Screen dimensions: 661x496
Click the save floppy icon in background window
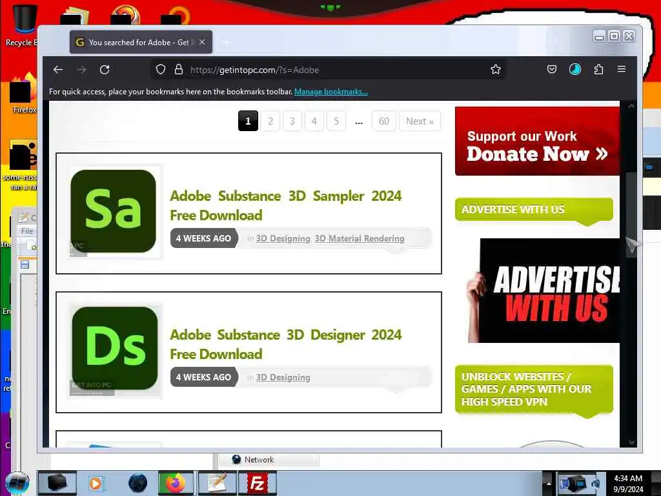coord(25,264)
